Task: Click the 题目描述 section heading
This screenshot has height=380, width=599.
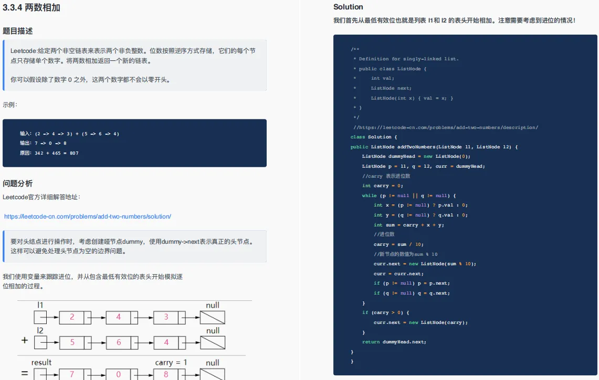Action: 17,31
